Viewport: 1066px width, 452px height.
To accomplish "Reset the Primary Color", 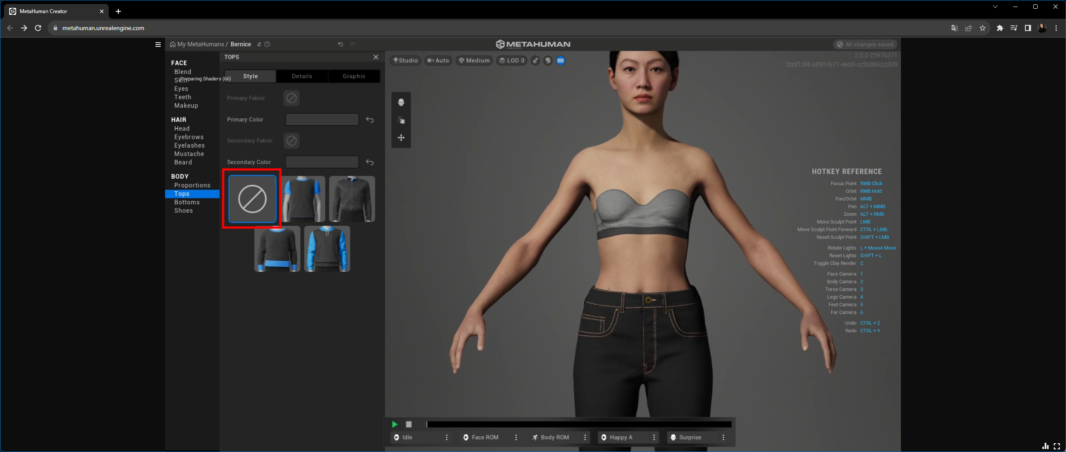I will point(370,120).
